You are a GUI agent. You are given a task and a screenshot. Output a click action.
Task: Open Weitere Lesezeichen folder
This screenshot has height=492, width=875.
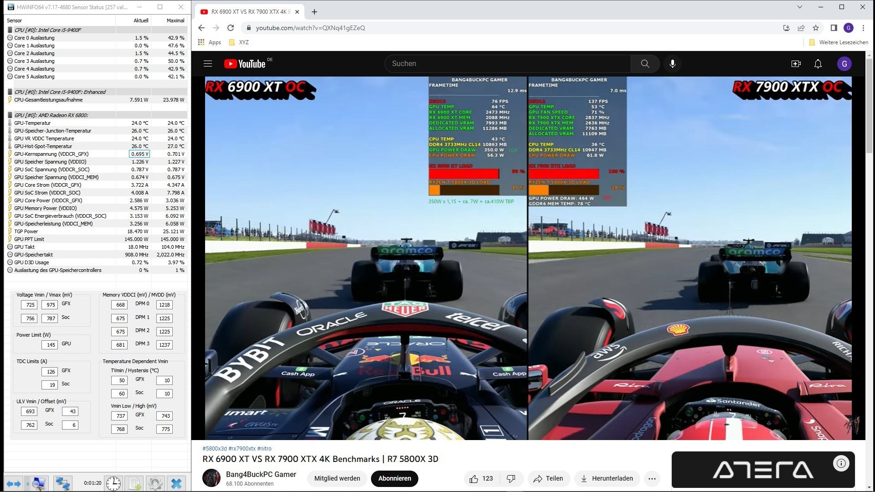tap(839, 42)
